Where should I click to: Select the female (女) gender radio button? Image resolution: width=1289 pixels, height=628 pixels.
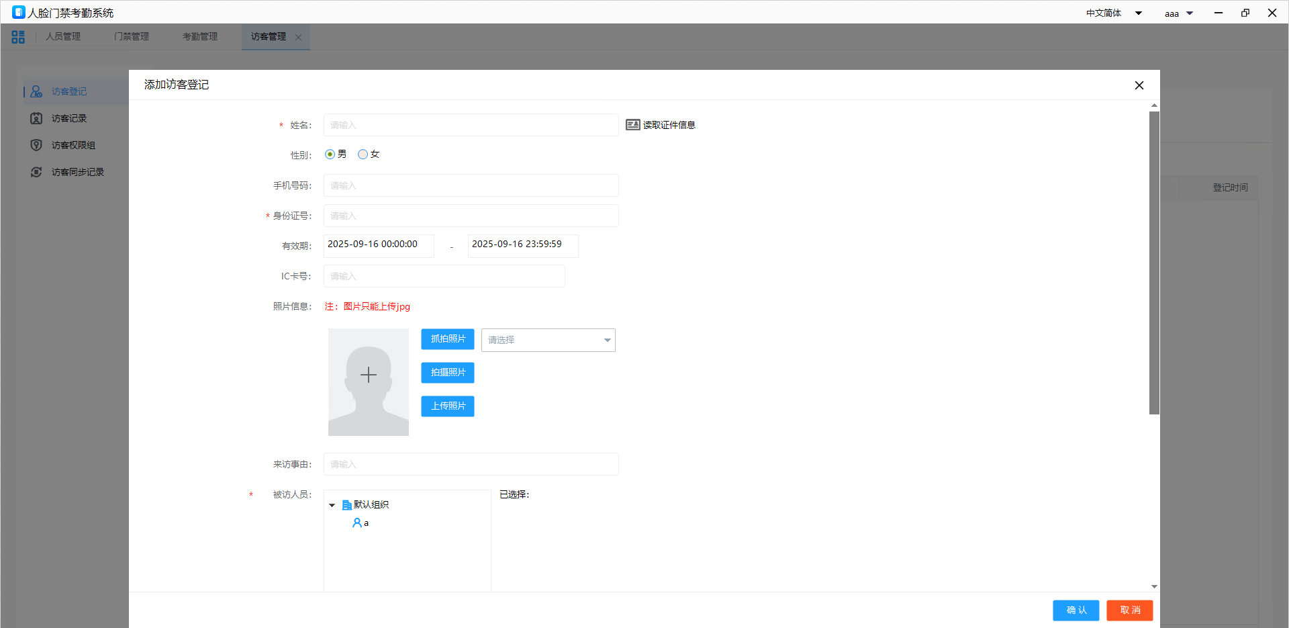pyautogui.click(x=363, y=154)
